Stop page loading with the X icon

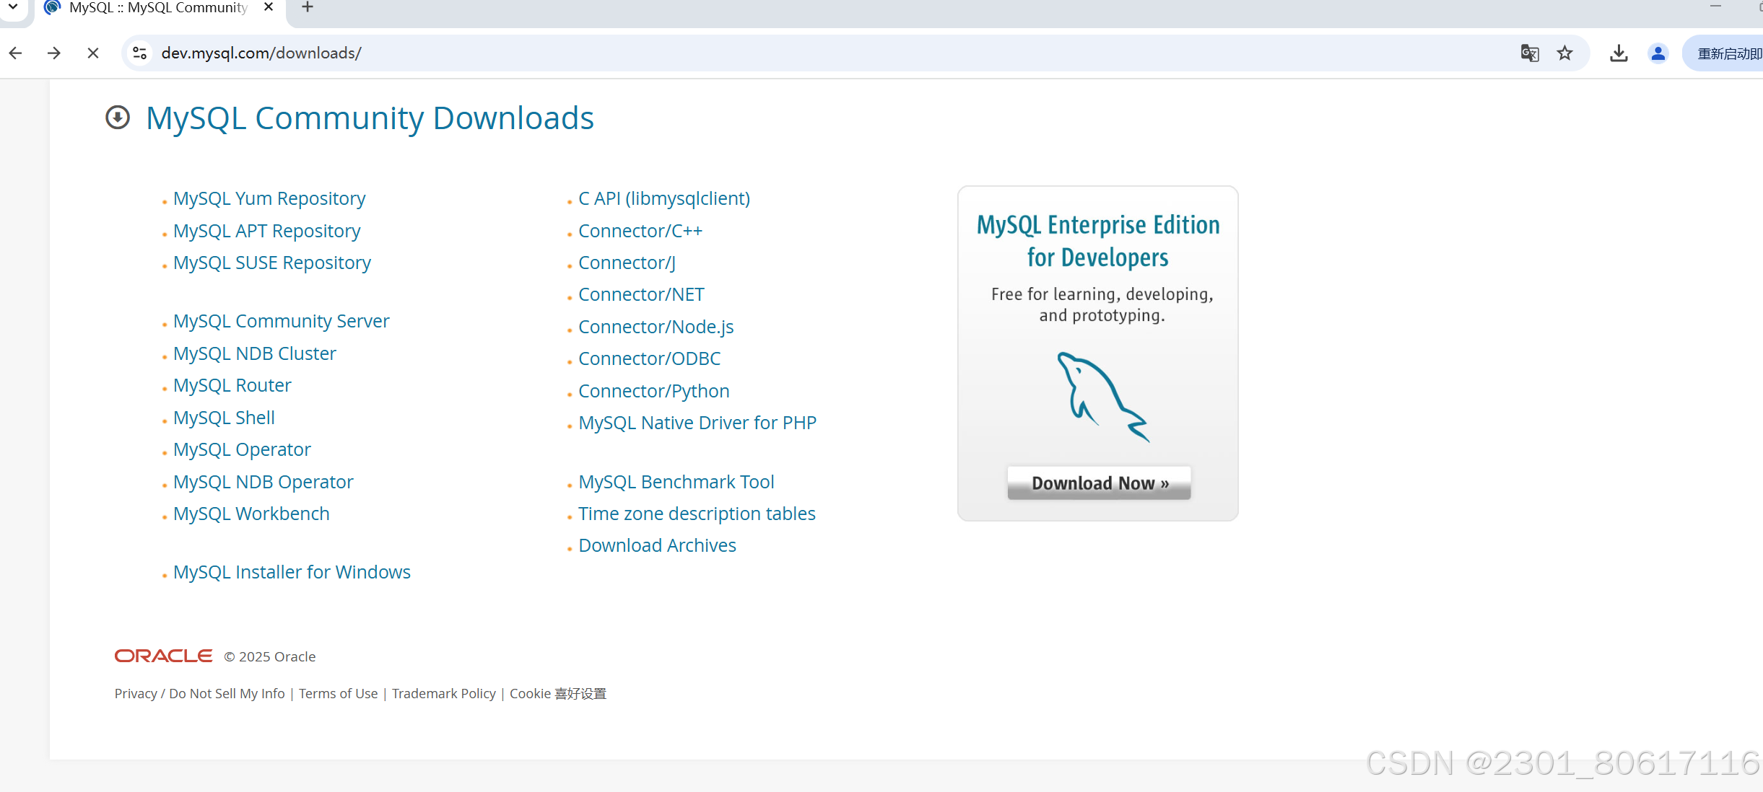(93, 53)
